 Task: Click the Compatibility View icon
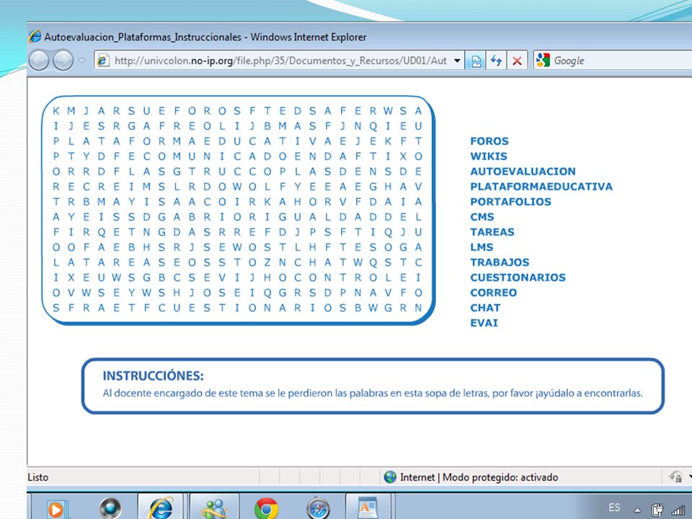point(476,61)
